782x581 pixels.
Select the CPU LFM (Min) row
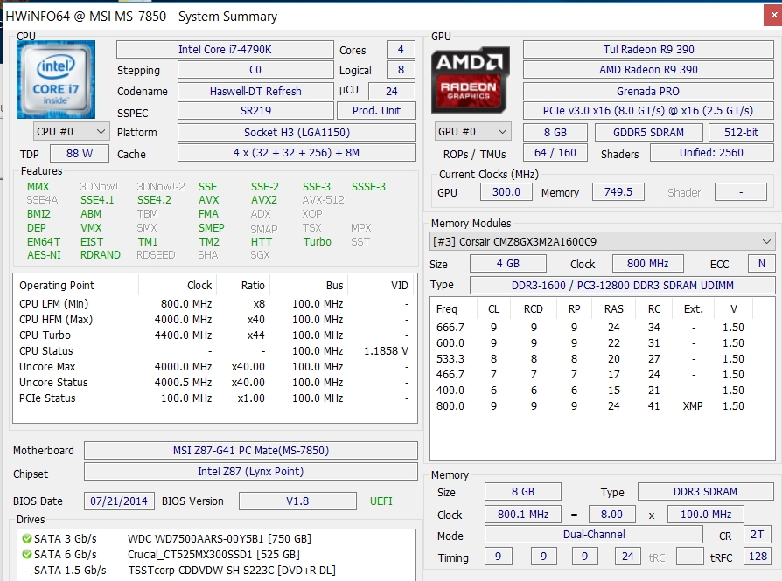(x=214, y=304)
